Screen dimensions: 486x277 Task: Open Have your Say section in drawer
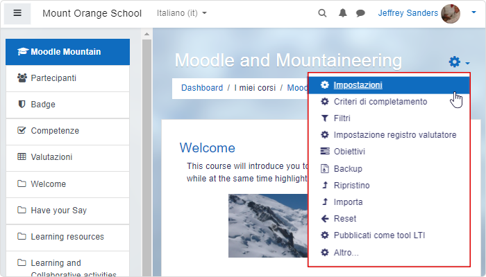point(67,211)
